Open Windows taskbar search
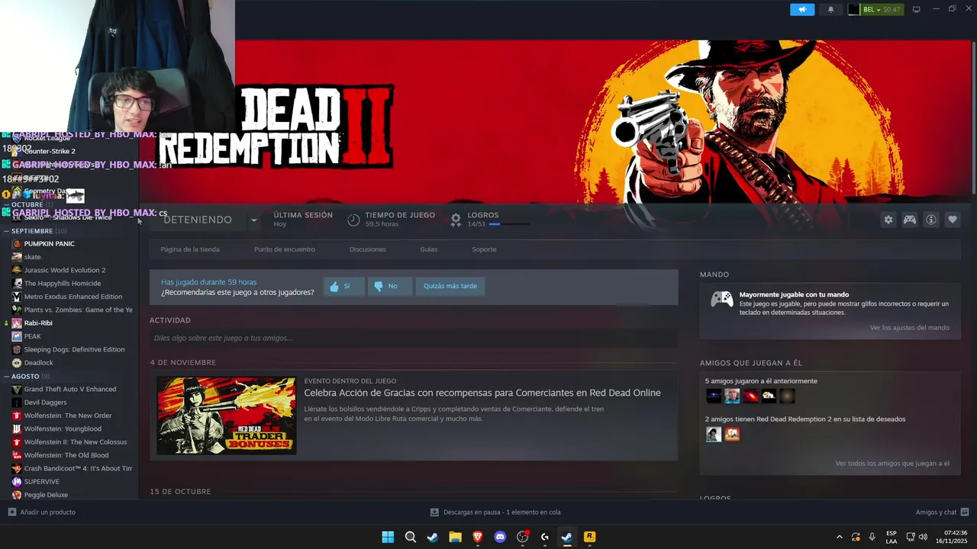 (x=410, y=537)
